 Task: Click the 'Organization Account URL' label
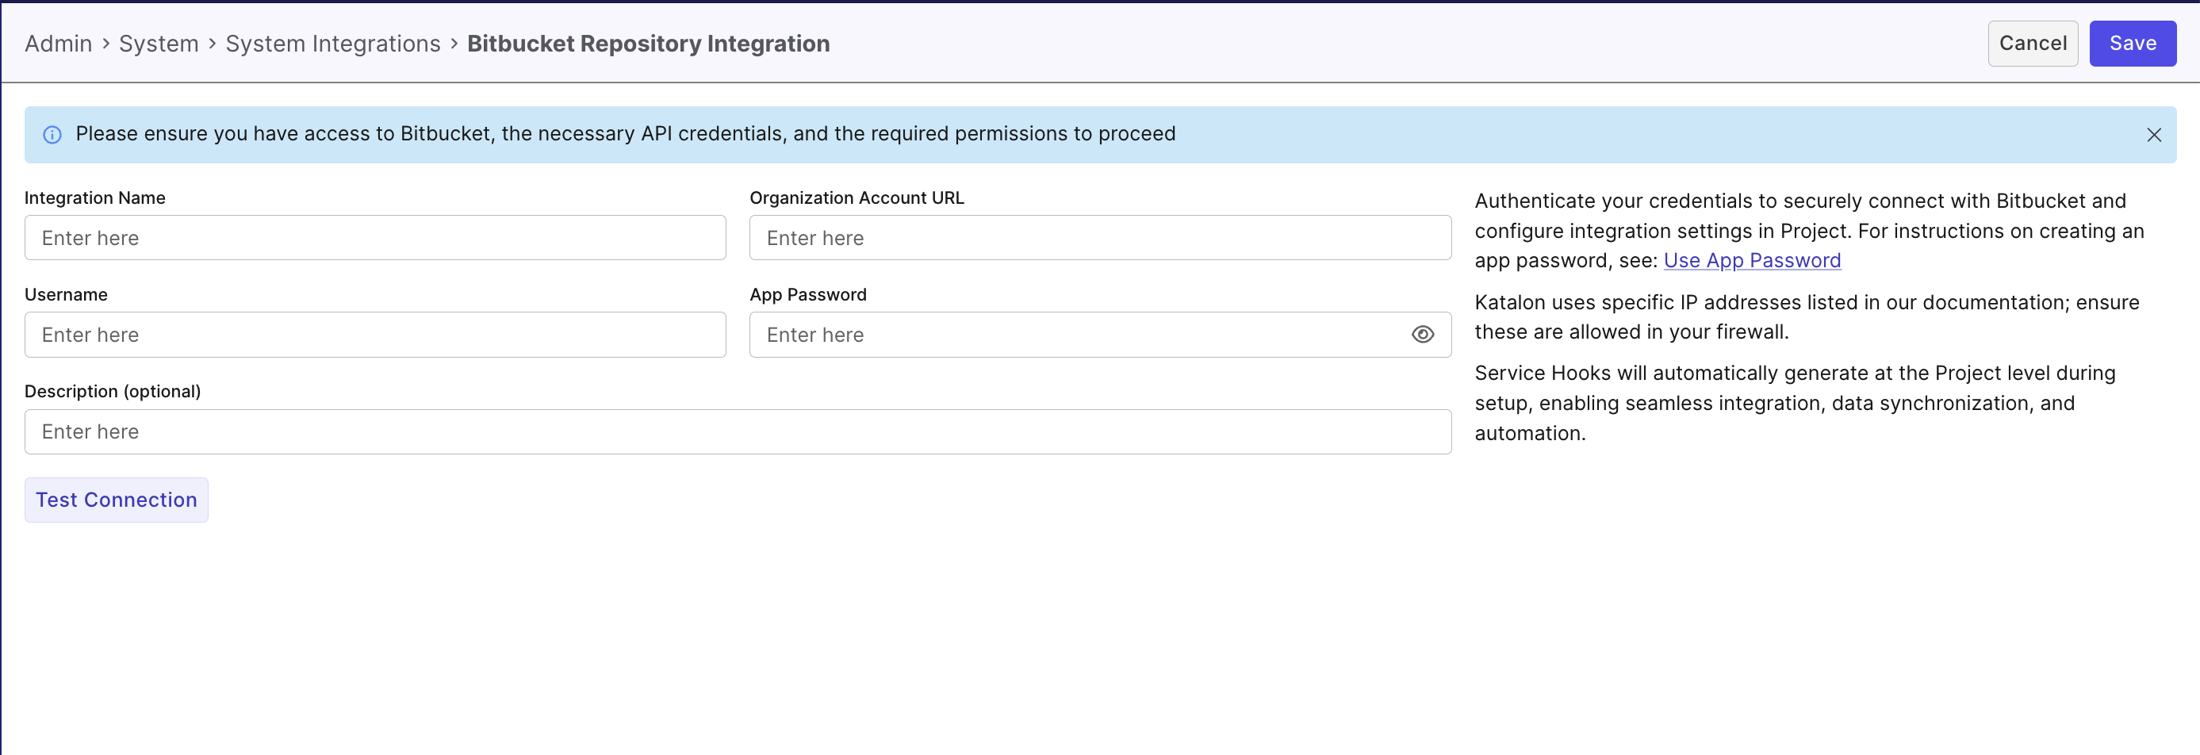click(x=857, y=198)
